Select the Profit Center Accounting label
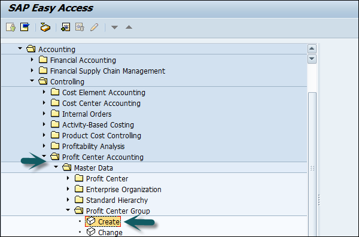This screenshot has height=237, width=359. tap(103, 157)
